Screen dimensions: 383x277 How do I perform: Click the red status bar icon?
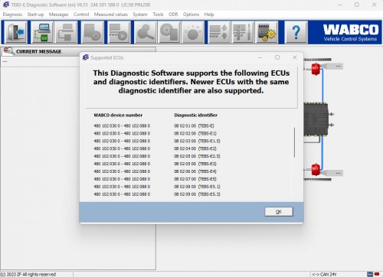pos(377,274)
